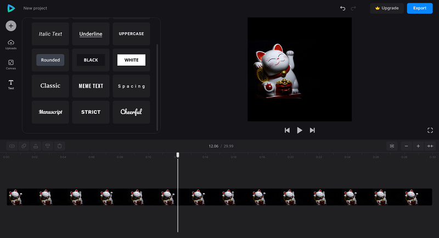Play the video preview

point(300,130)
